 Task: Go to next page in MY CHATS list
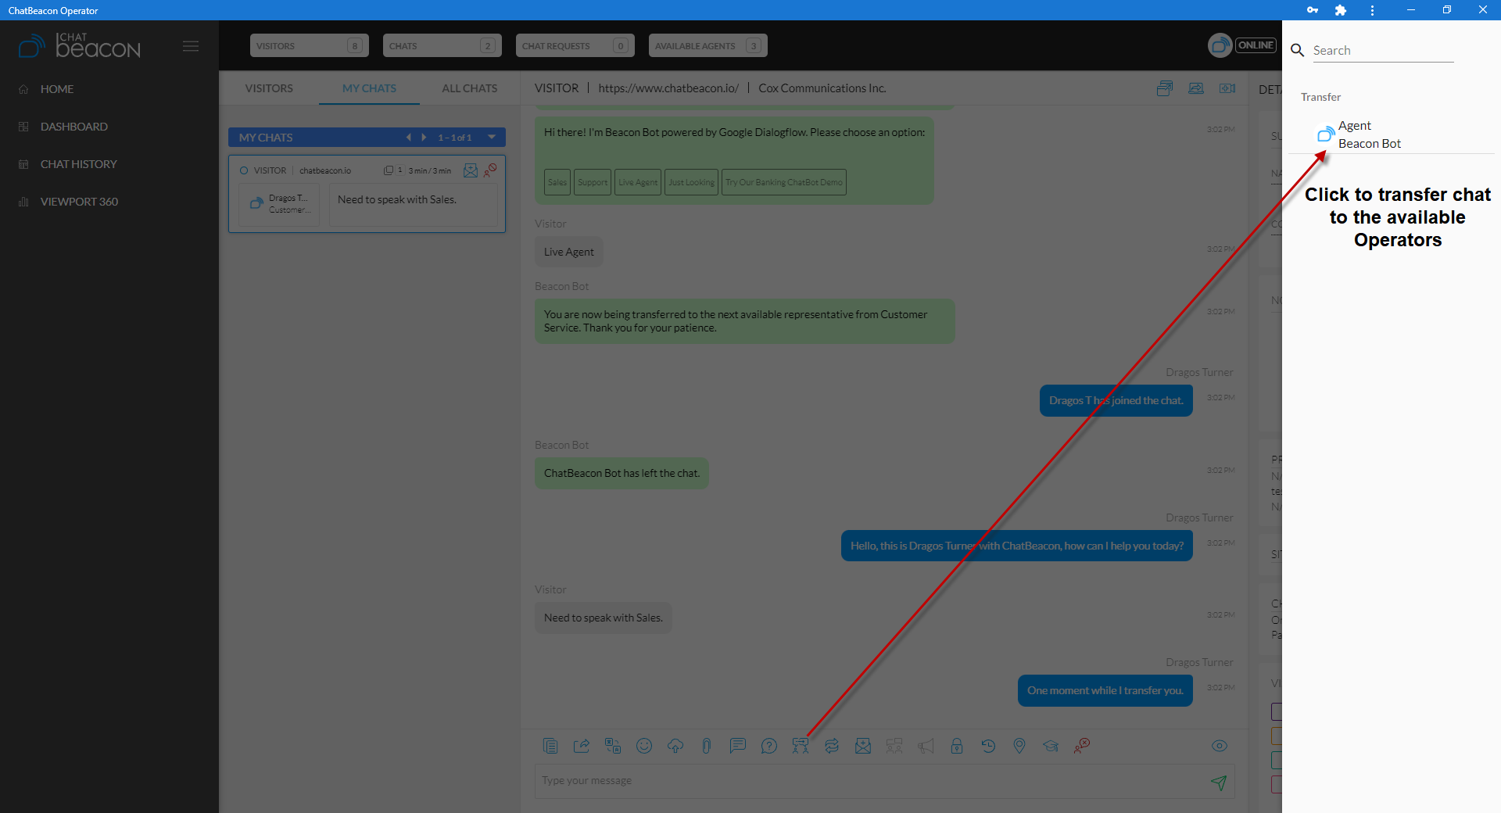click(x=425, y=138)
